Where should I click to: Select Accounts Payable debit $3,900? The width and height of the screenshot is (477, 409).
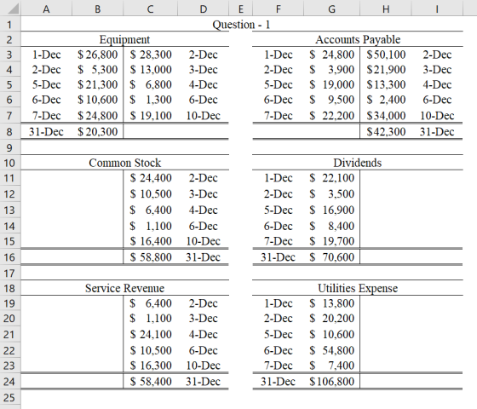[x=331, y=70]
